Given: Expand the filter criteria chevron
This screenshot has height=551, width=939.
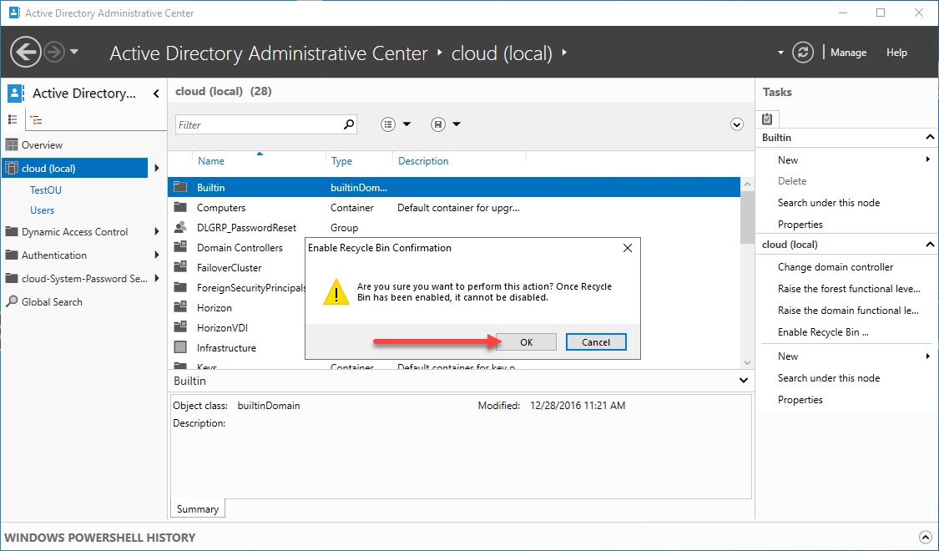Looking at the screenshot, I should [x=736, y=124].
